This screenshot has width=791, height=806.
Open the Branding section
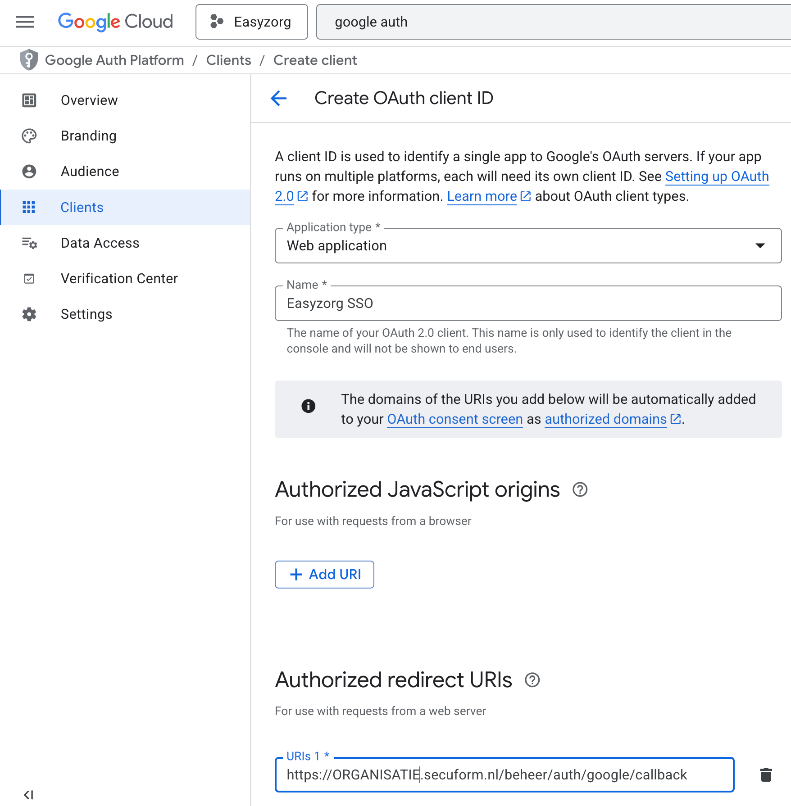click(x=88, y=136)
